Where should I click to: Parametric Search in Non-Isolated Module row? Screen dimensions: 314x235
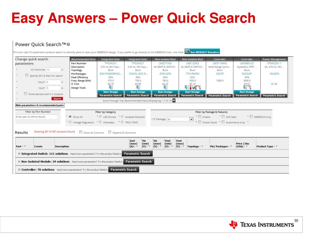pyautogui.click(x=139, y=162)
